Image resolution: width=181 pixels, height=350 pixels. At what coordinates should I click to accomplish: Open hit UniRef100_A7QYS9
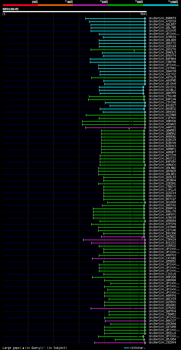tap(162, 22)
